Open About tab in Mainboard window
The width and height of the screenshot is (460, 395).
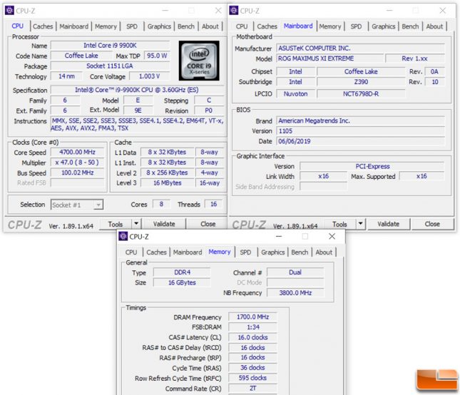(434, 26)
